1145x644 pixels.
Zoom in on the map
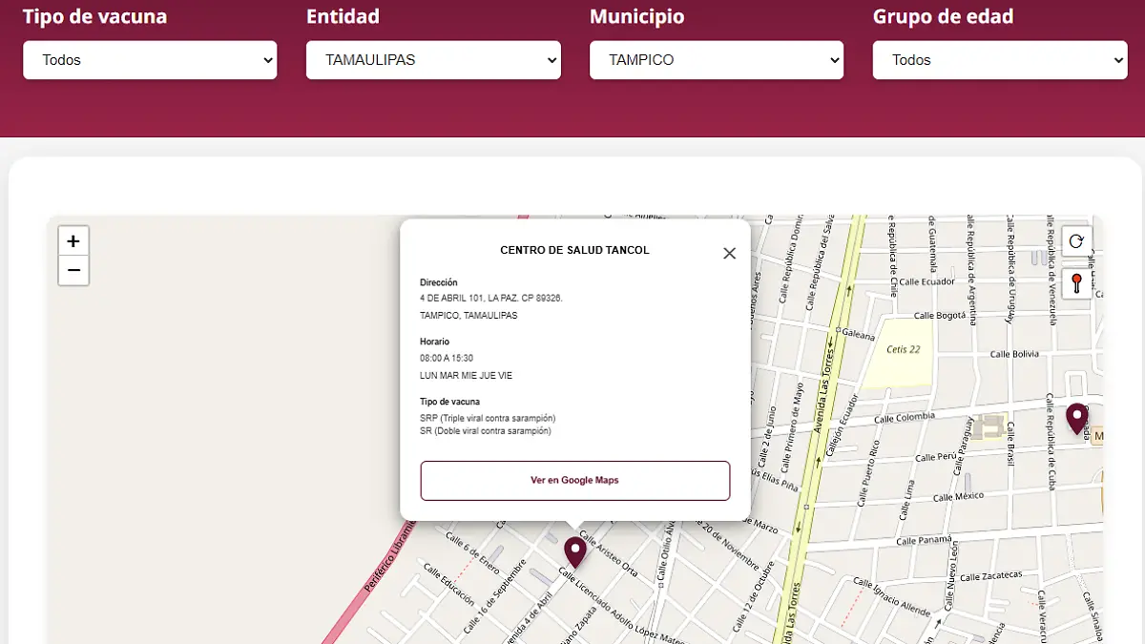pyautogui.click(x=73, y=240)
